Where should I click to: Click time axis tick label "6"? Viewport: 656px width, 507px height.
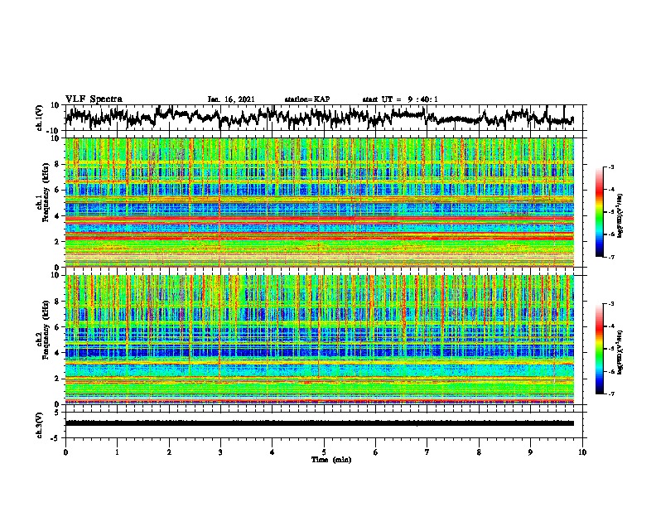tap(376, 452)
